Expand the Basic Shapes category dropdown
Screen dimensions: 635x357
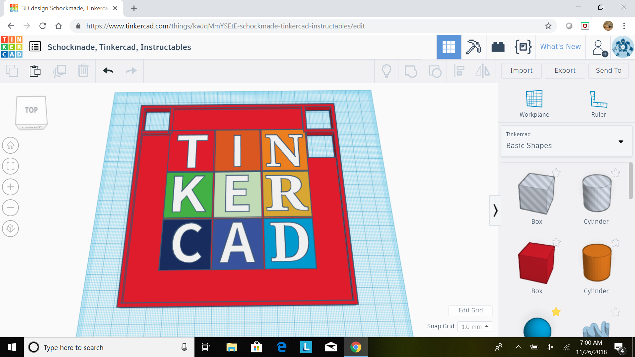tap(567, 141)
